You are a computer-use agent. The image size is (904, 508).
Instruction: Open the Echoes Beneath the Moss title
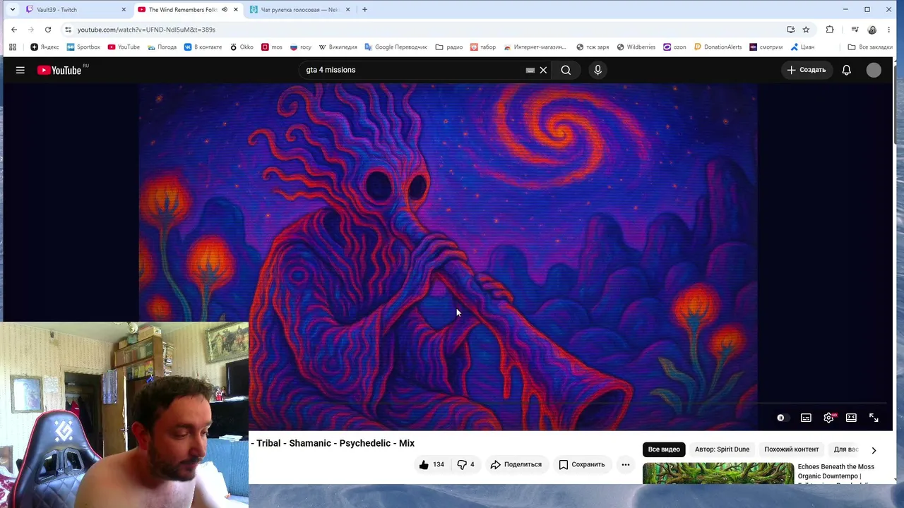[x=836, y=473]
